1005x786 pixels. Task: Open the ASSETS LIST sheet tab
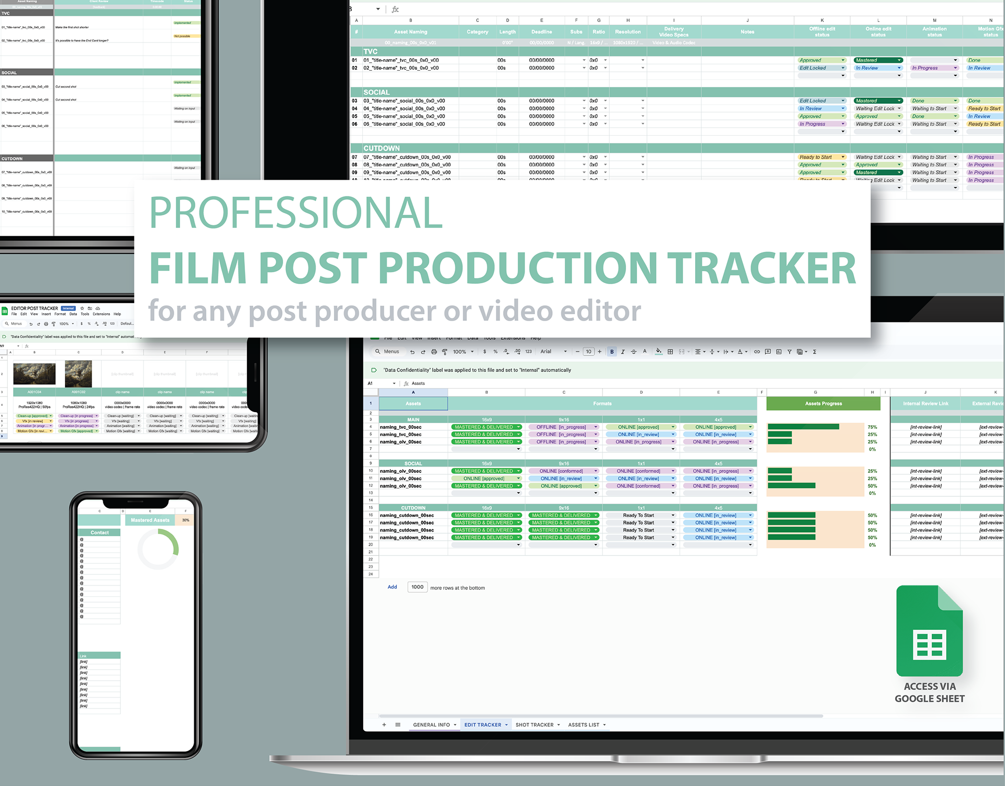coord(584,725)
